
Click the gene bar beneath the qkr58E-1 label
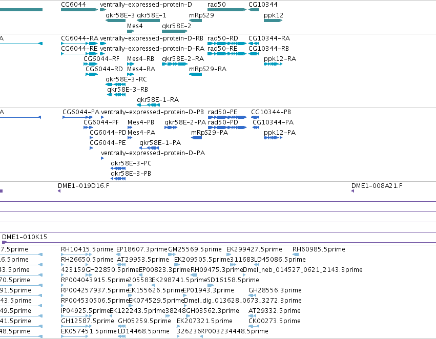(148, 20)
